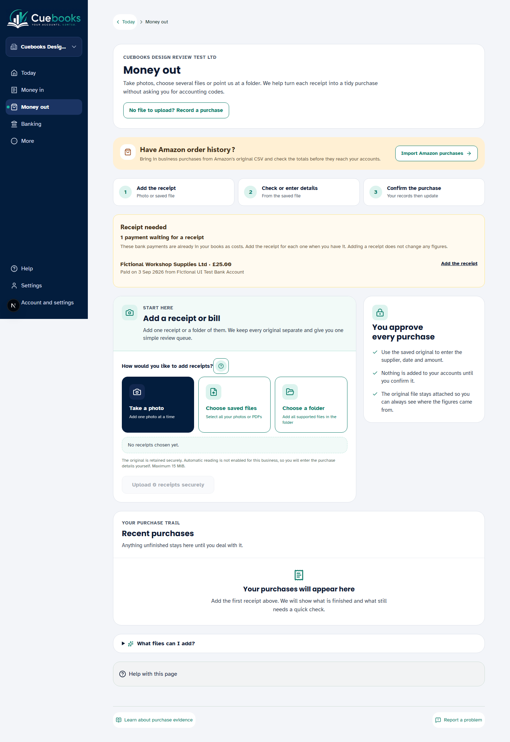Screen dimensions: 510x742
Task: Click the sparkle icon beside What files
Action: (x=131, y=644)
